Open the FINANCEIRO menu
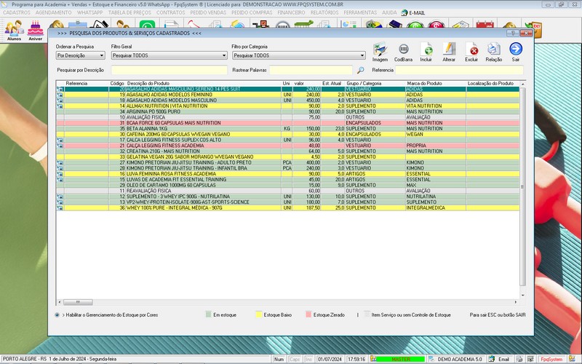The height and width of the screenshot is (364, 582). [x=291, y=12]
